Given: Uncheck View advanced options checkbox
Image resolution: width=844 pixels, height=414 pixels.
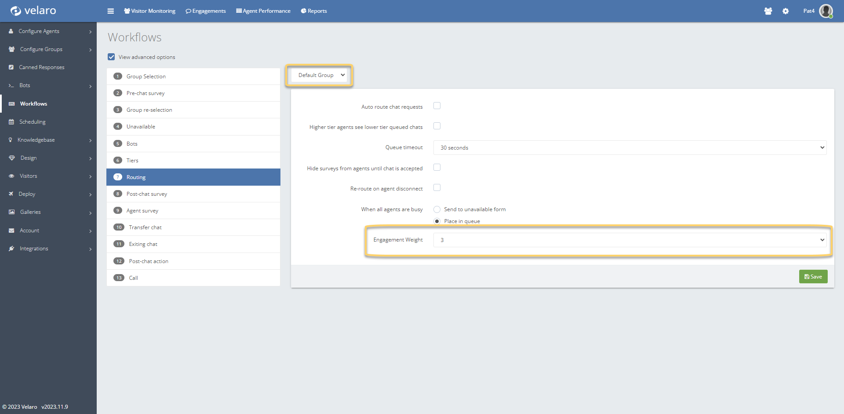Looking at the screenshot, I should point(111,57).
